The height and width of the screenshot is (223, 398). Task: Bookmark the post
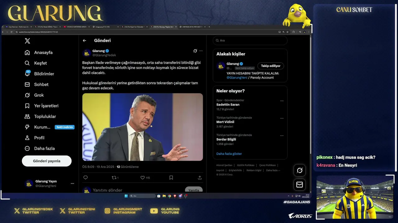171,177
